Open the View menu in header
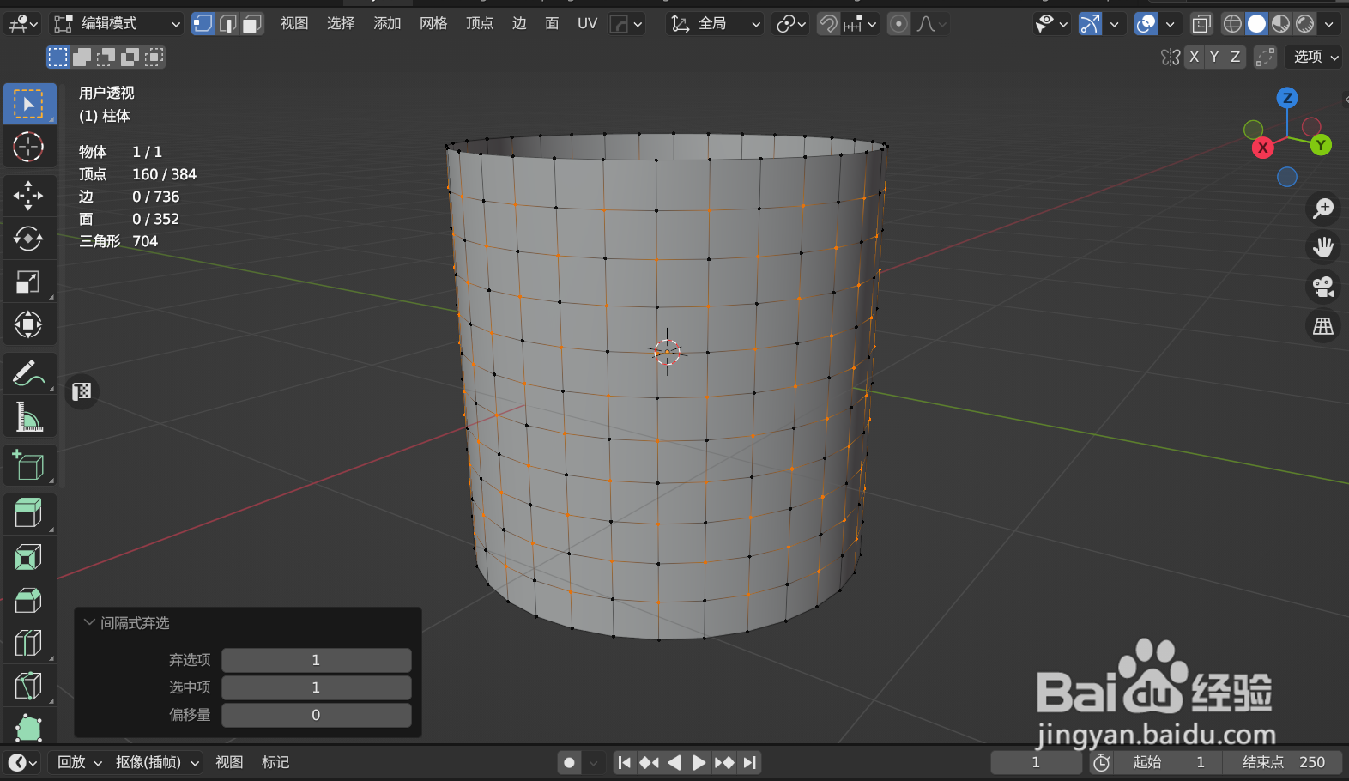The width and height of the screenshot is (1349, 781). [x=294, y=23]
